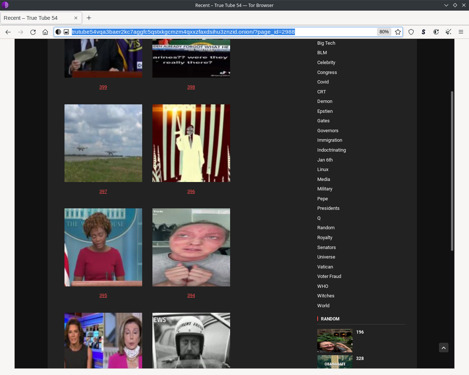Open the white-robed figure thumbnail 396
Screen dimensions: 469x375
pyautogui.click(x=191, y=143)
